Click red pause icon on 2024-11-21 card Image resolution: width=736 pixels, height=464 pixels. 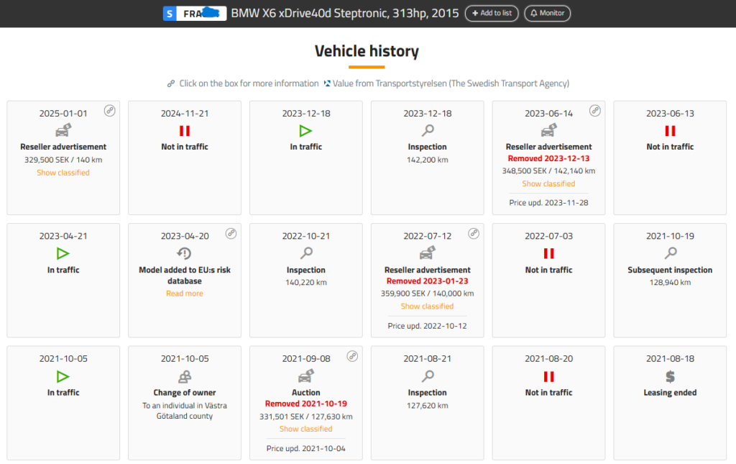pos(185,131)
